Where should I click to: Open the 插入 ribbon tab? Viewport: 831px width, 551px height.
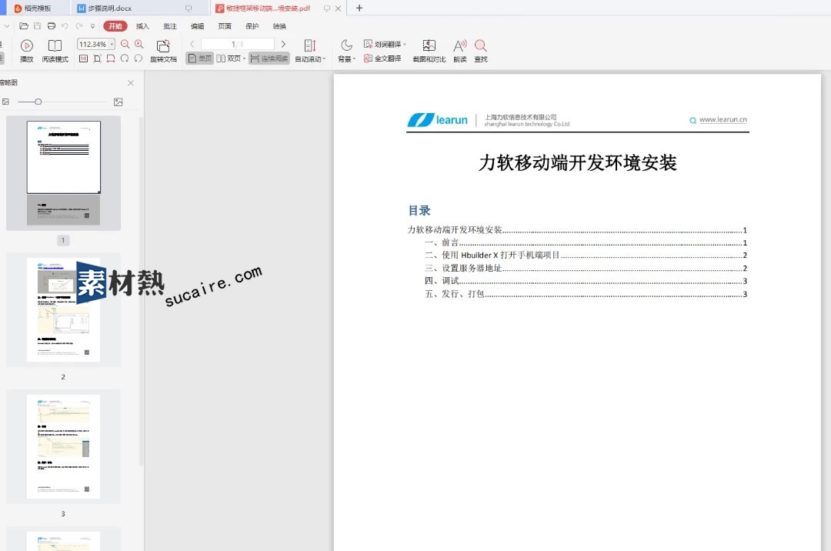coord(142,26)
